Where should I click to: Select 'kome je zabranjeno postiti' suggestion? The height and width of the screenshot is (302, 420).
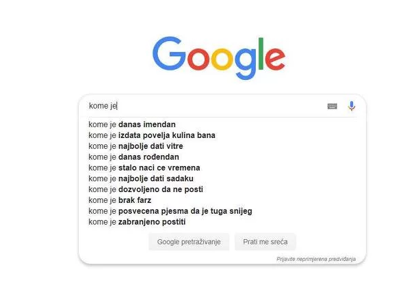pyautogui.click(x=137, y=222)
